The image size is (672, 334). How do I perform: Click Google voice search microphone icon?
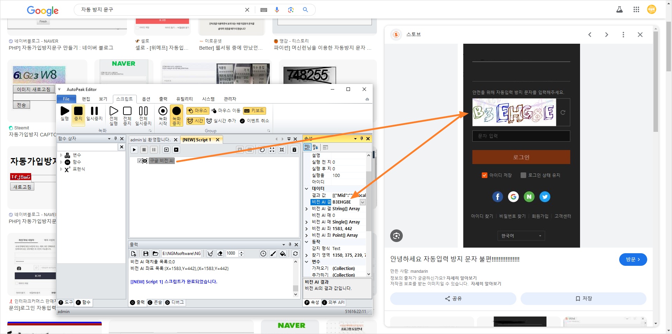click(x=277, y=10)
